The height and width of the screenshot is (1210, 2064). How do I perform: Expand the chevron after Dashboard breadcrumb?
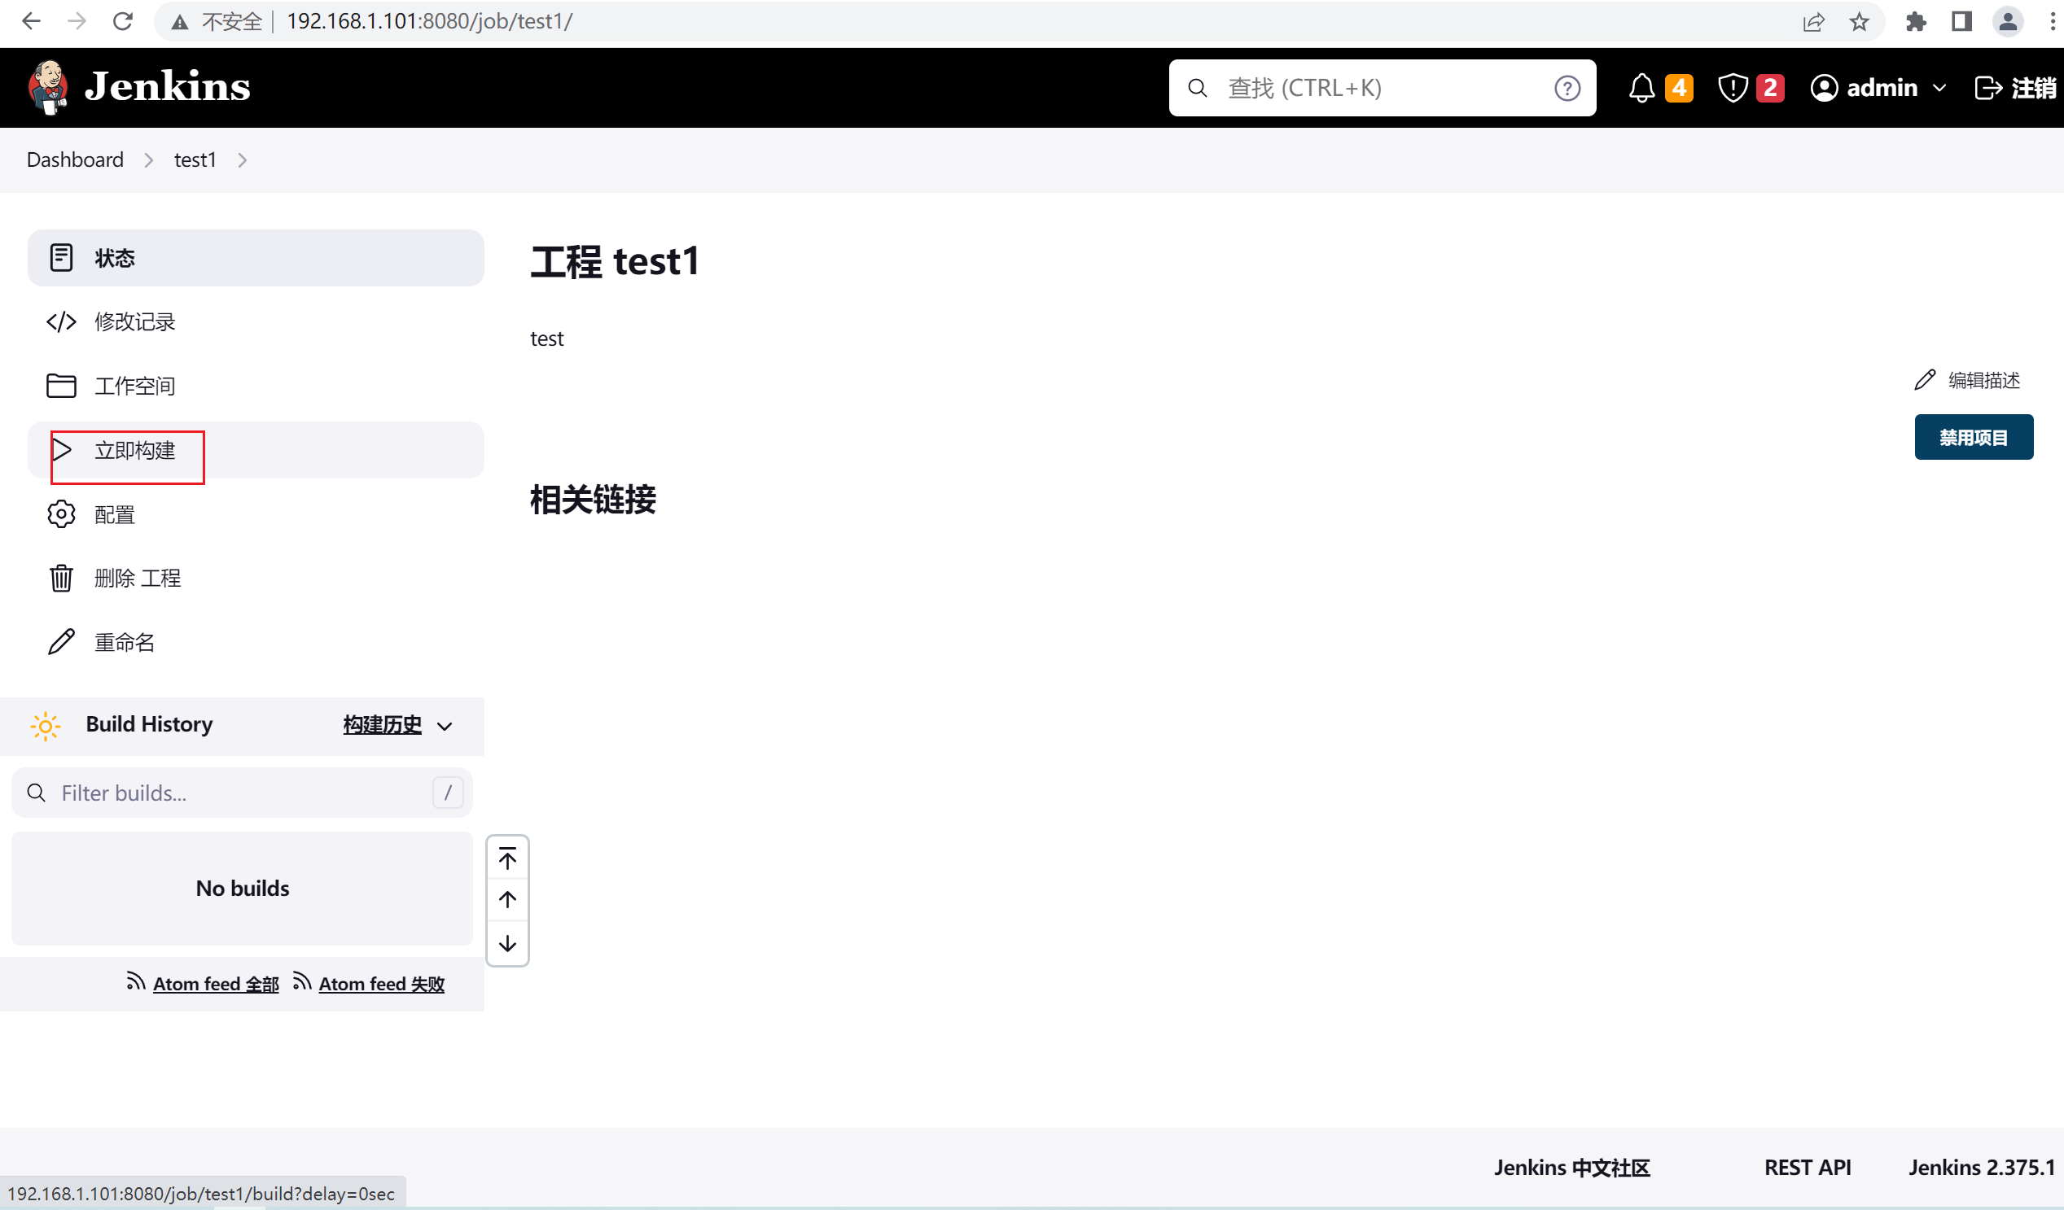click(x=149, y=160)
